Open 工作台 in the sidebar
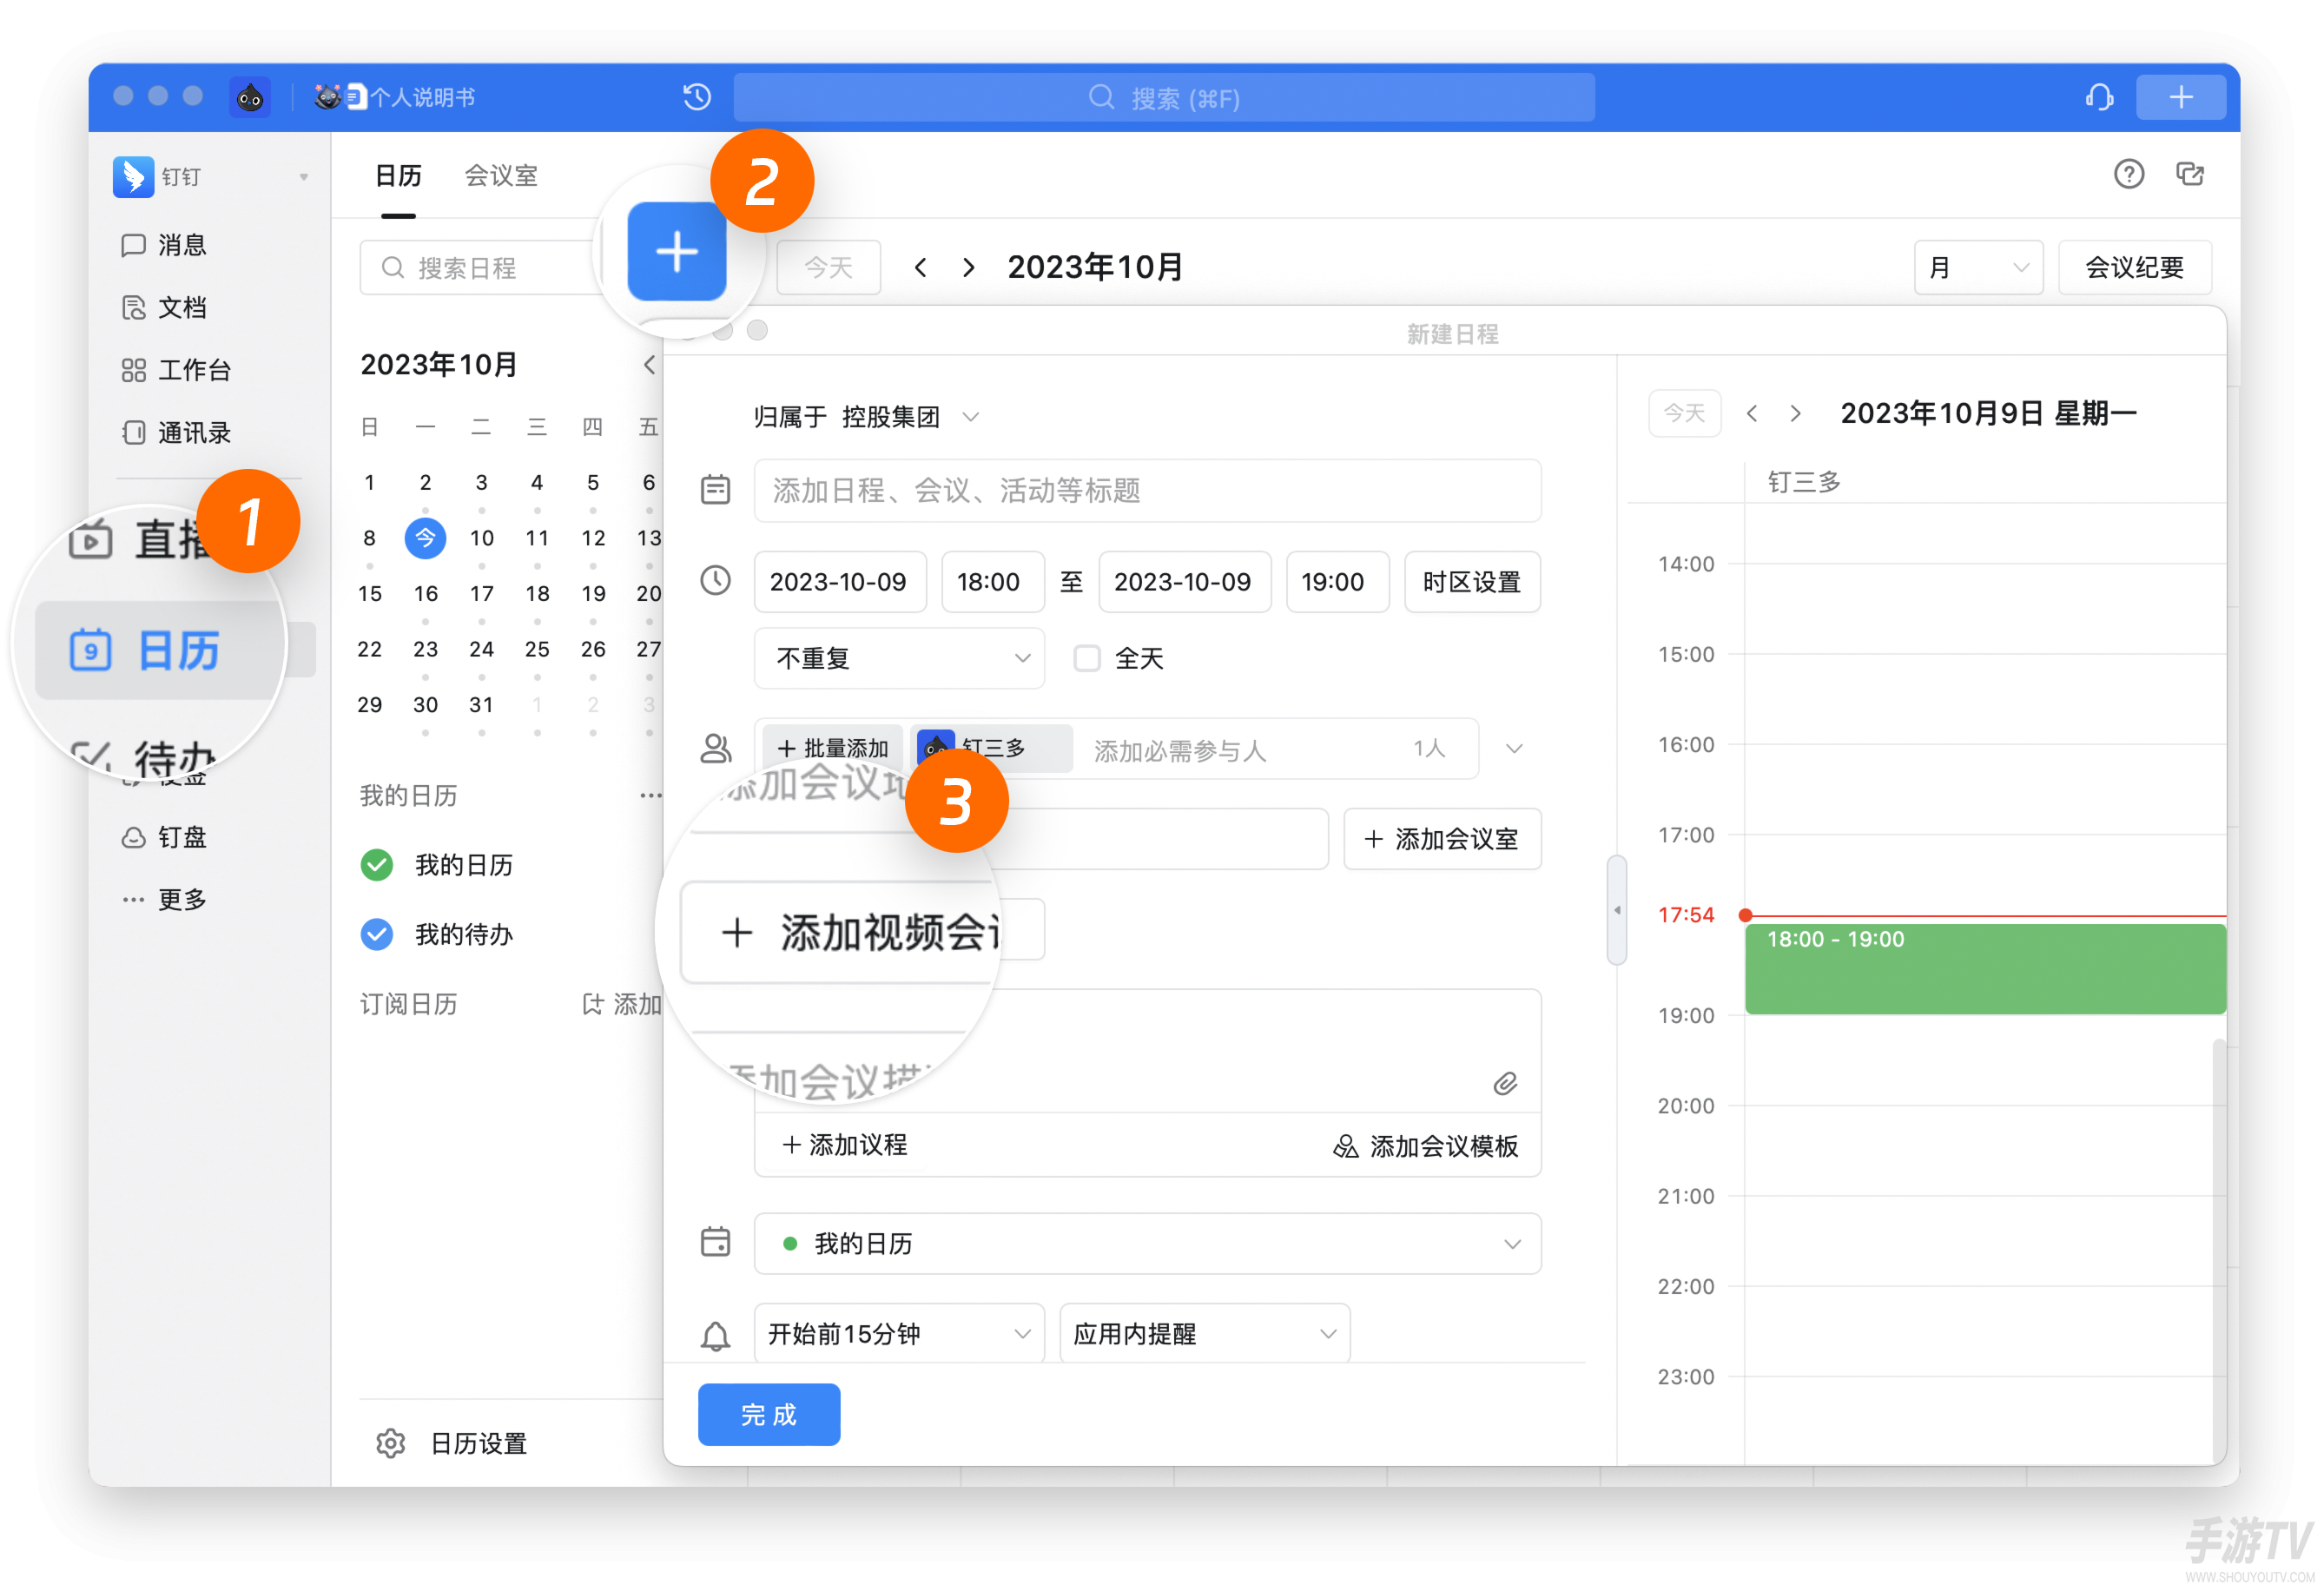Image resolution: width=2324 pixels, height=1591 pixels. pos(175,370)
